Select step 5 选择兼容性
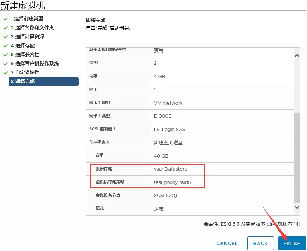The image size is (307, 251). pyautogui.click(x=25, y=54)
